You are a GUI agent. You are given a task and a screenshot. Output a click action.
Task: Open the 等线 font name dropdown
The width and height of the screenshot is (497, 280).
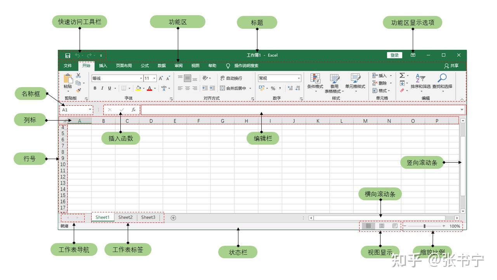(141, 78)
